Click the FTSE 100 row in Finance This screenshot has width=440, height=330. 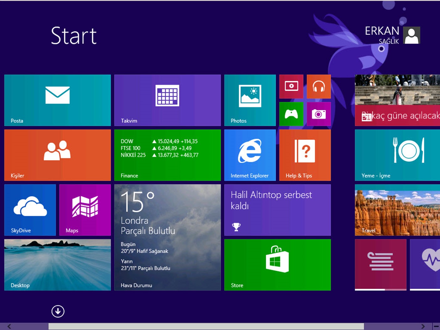pyautogui.click(x=156, y=148)
